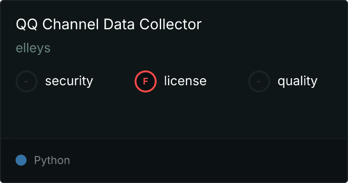The image size is (348, 183).
Task: Open the elleys author link
Action: [33, 48]
